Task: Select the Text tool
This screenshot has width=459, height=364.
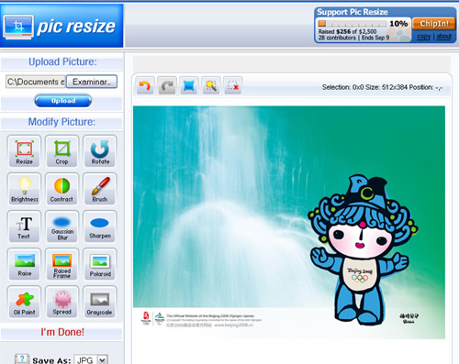Action: coord(24,226)
